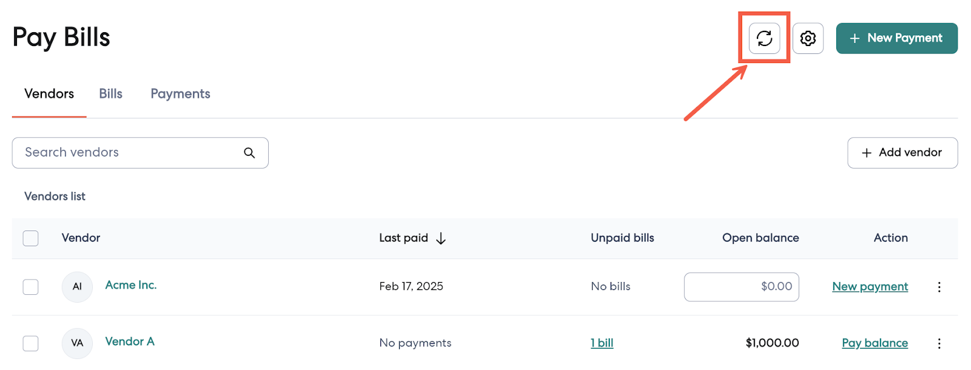Click the Add vendor button
This screenshot has width=971, height=370.
pos(902,153)
